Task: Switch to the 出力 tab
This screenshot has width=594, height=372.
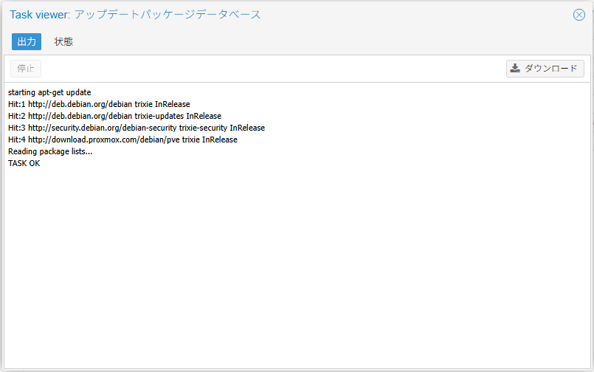Action: 27,41
